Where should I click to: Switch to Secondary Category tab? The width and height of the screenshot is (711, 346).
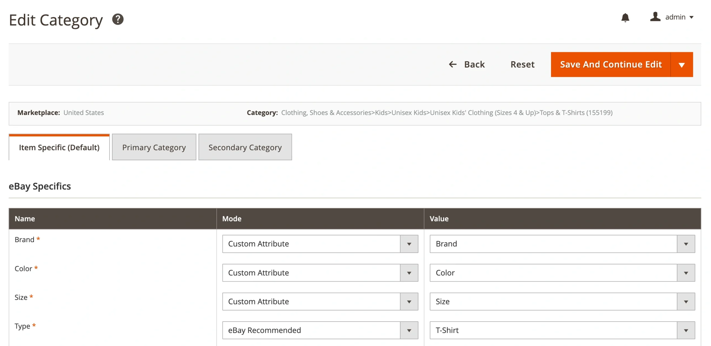[x=245, y=147]
